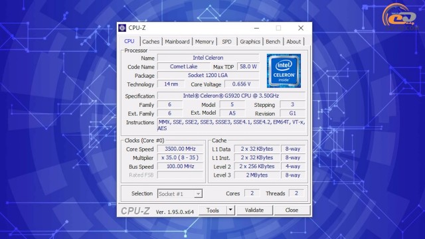Click the Code Name value Comet Lake
Image resolution: width=425 pixels, height=239 pixels.
[x=183, y=66]
